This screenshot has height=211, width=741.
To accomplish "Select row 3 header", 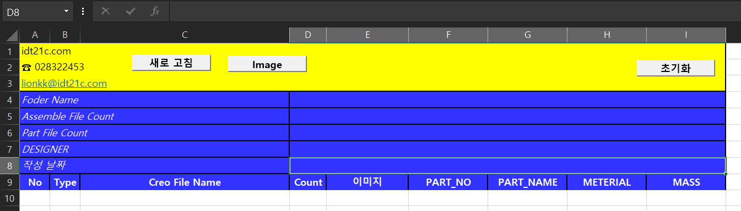I will click(10, 84).
